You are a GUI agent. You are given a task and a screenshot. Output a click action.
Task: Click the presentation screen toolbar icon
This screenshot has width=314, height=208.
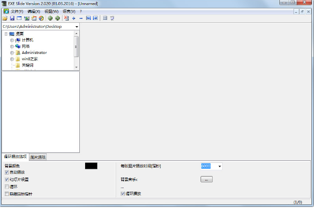pos(112,18)
